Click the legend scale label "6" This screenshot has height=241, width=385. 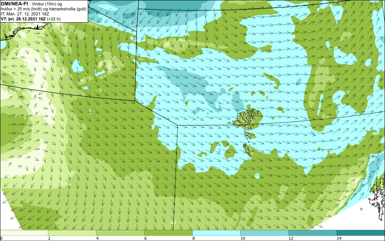146,238
